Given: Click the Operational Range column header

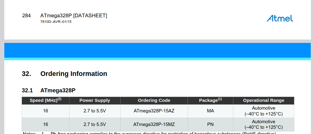Looking at the screenshot, I should tap(264, 100).
